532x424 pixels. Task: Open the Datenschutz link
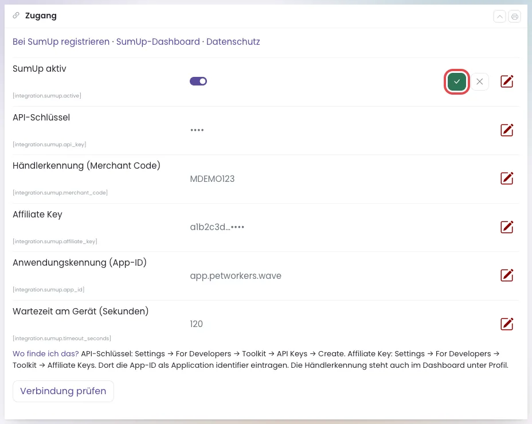pos(233,42)
